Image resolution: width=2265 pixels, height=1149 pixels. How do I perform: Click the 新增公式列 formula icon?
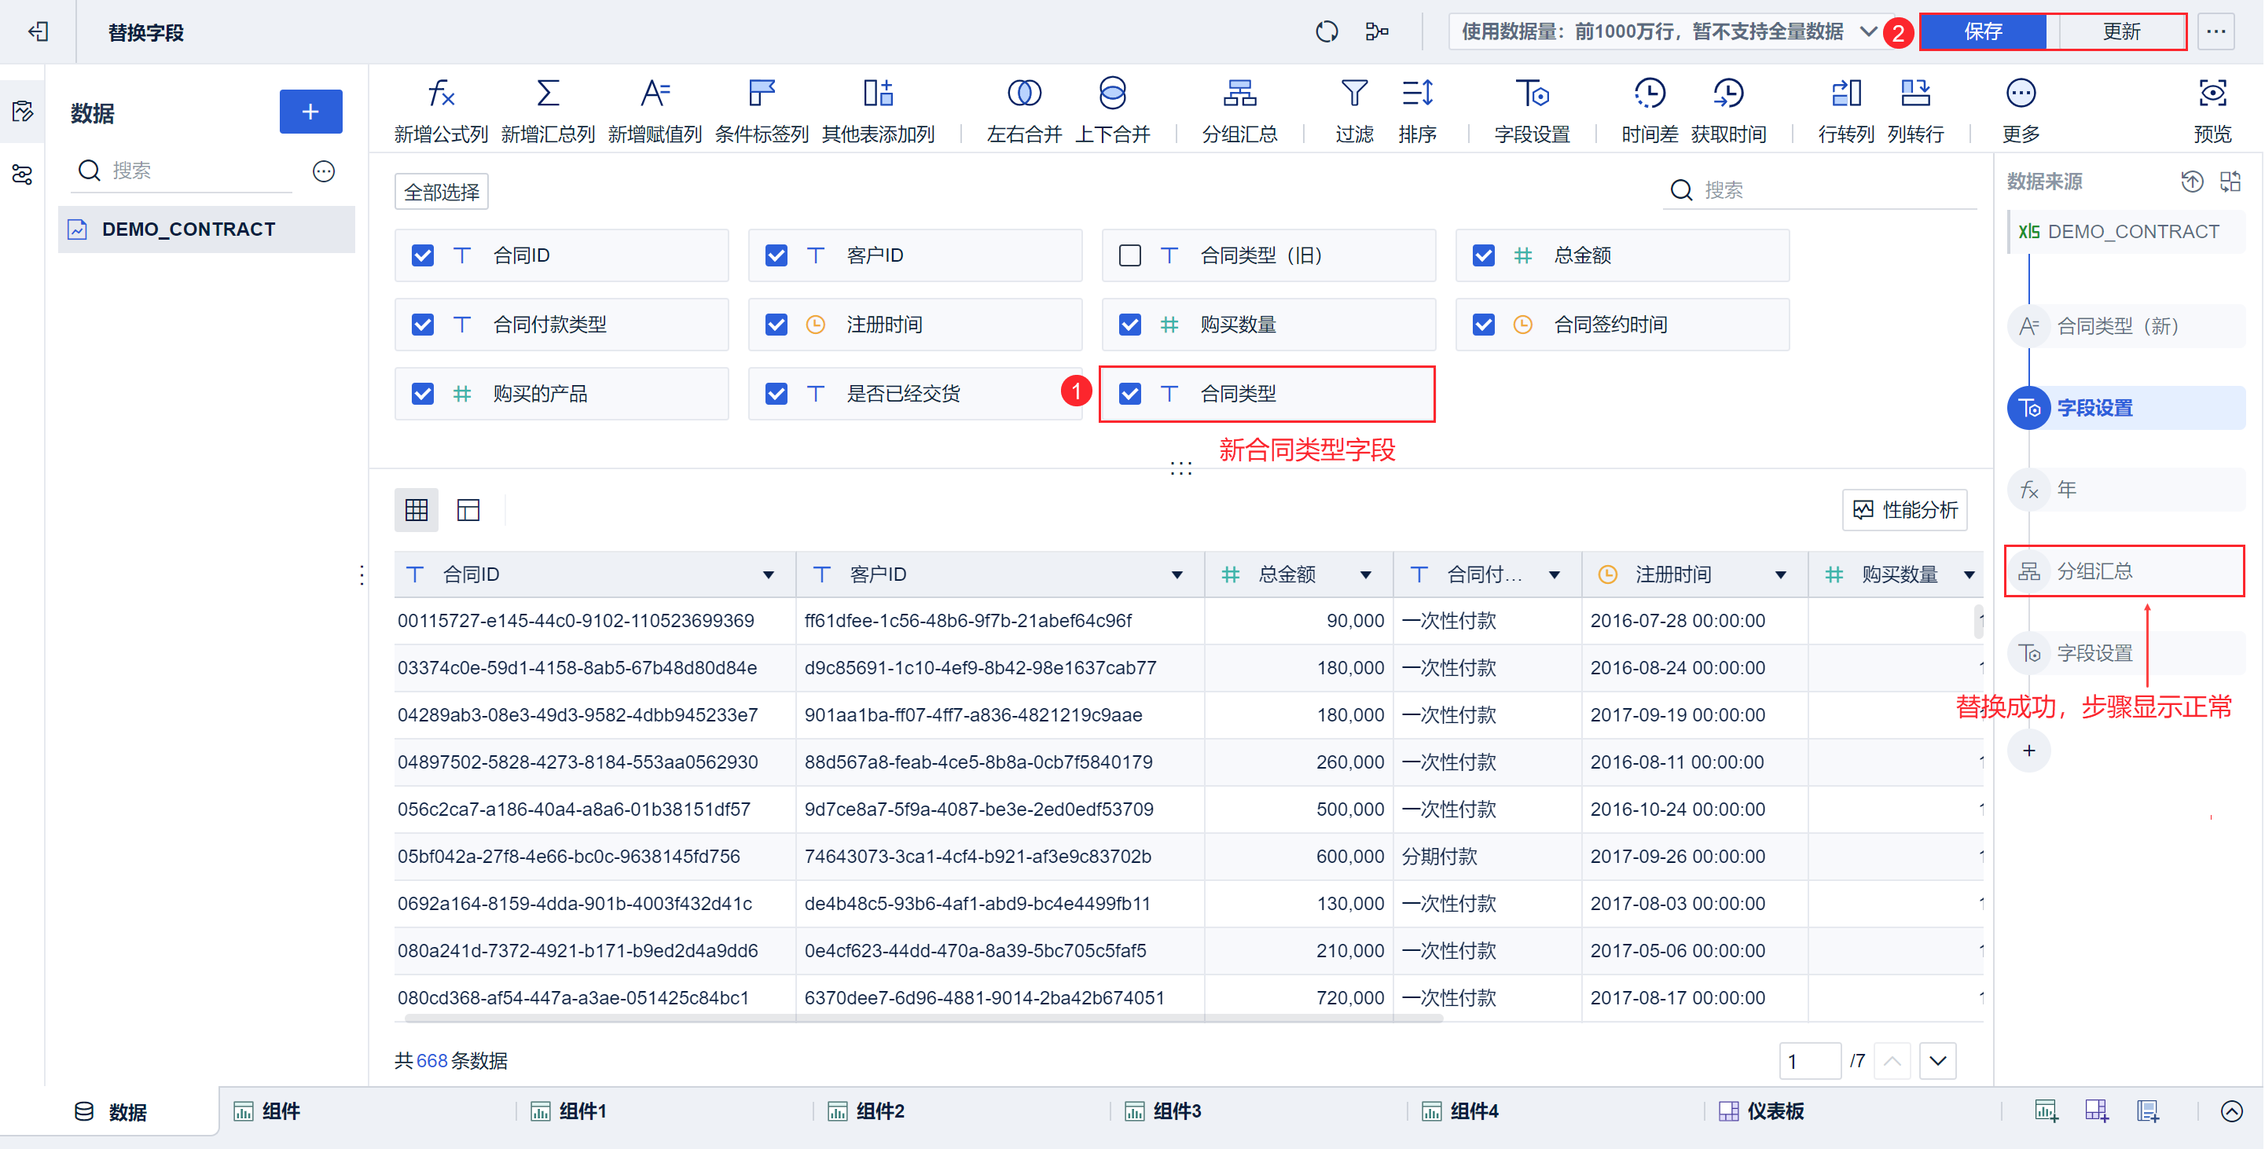click(441, 94)
